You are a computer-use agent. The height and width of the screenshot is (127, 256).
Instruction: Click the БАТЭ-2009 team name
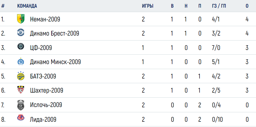tap(43, 76)
